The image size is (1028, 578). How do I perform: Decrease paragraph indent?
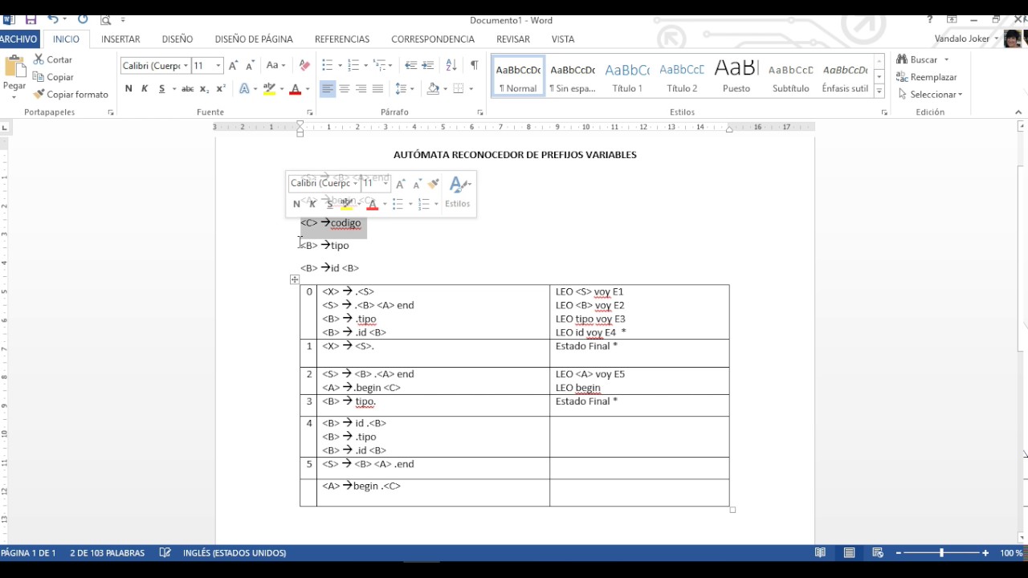pos(410,65)
